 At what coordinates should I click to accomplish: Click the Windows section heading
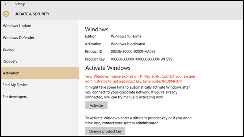tap(97, 29)
